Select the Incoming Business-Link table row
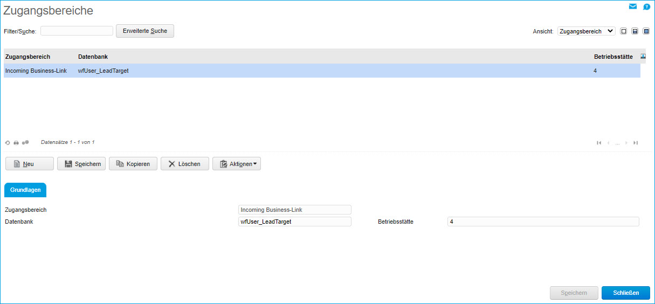Image resolution: width=655 pixels, height=304 pixels. (322, 71)
